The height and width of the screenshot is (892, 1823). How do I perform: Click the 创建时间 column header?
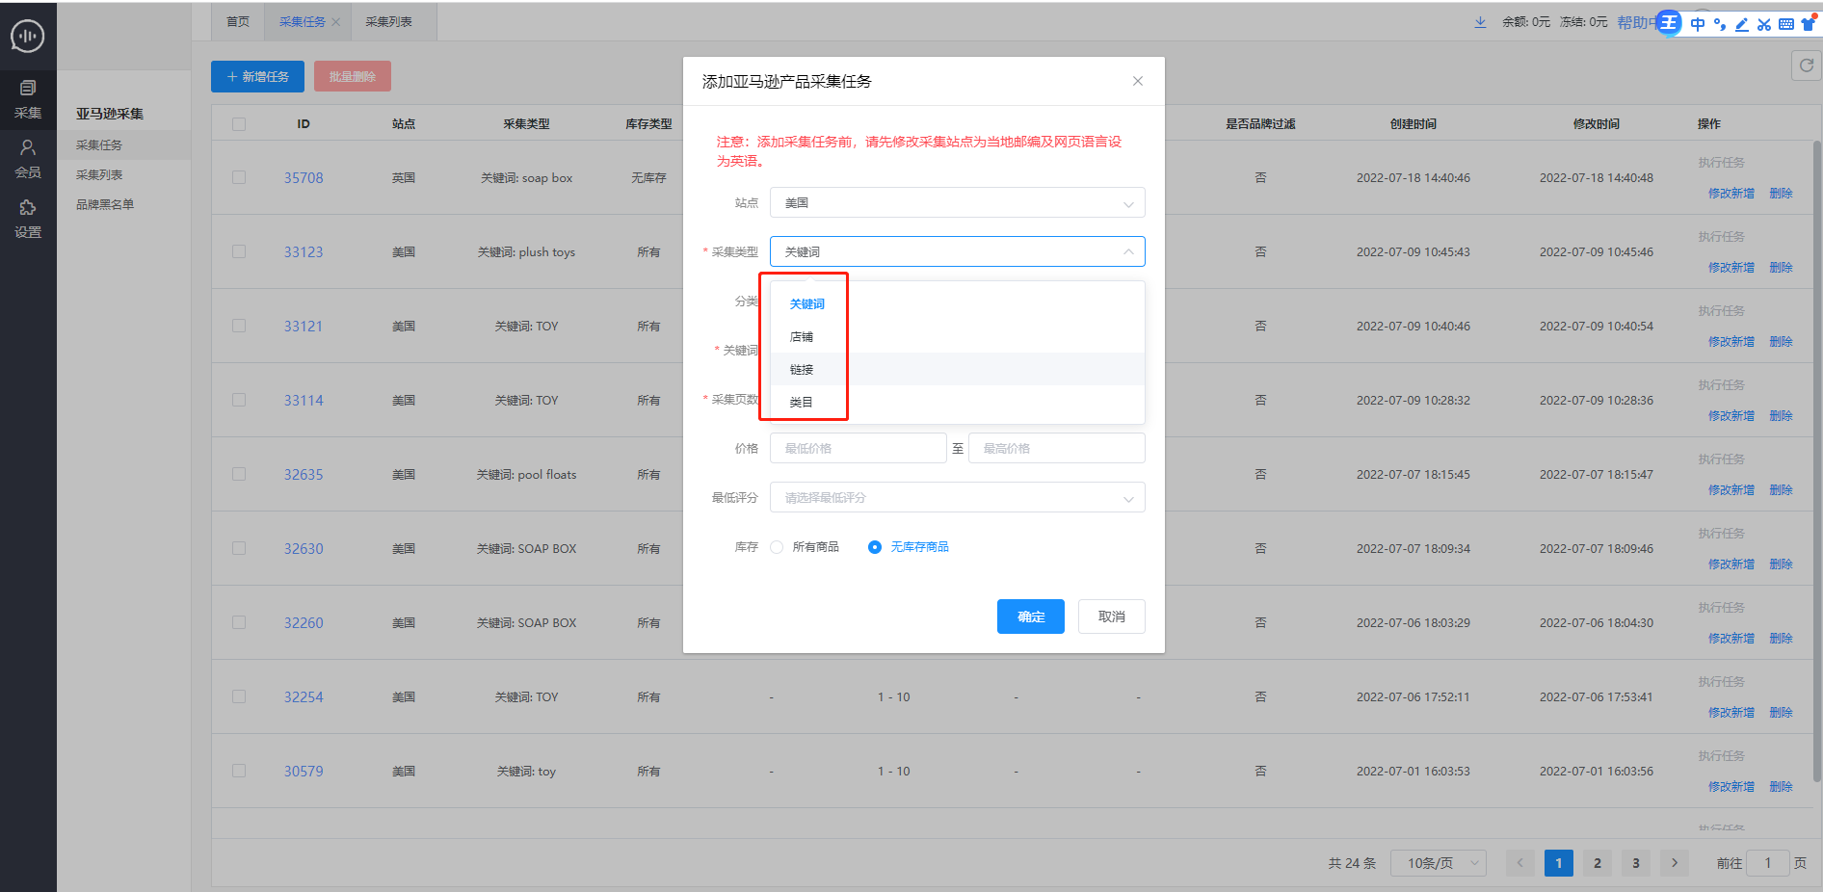(x=1413, y=124)
